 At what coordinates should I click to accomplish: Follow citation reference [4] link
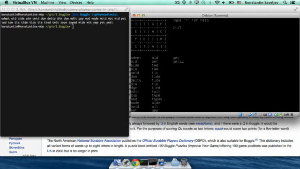[x=256, y=140]
